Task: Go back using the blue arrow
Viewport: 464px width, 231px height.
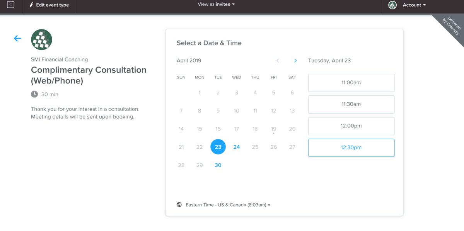Action: (17, 38)
